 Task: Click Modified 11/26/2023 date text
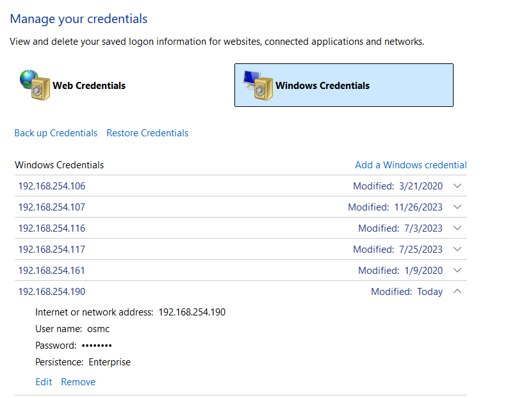(x=395, y=207)
